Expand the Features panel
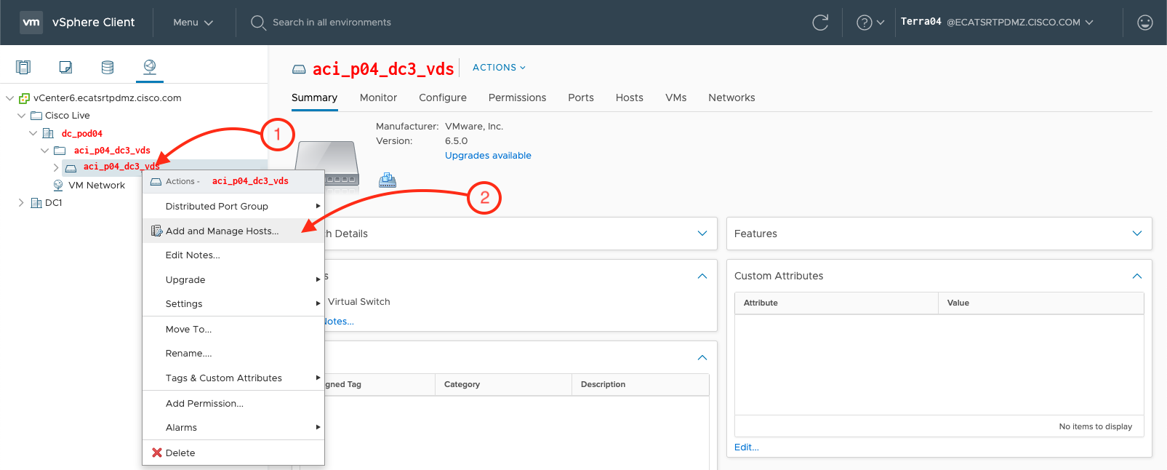1167x470 pixels. [x=1137, y=234]
